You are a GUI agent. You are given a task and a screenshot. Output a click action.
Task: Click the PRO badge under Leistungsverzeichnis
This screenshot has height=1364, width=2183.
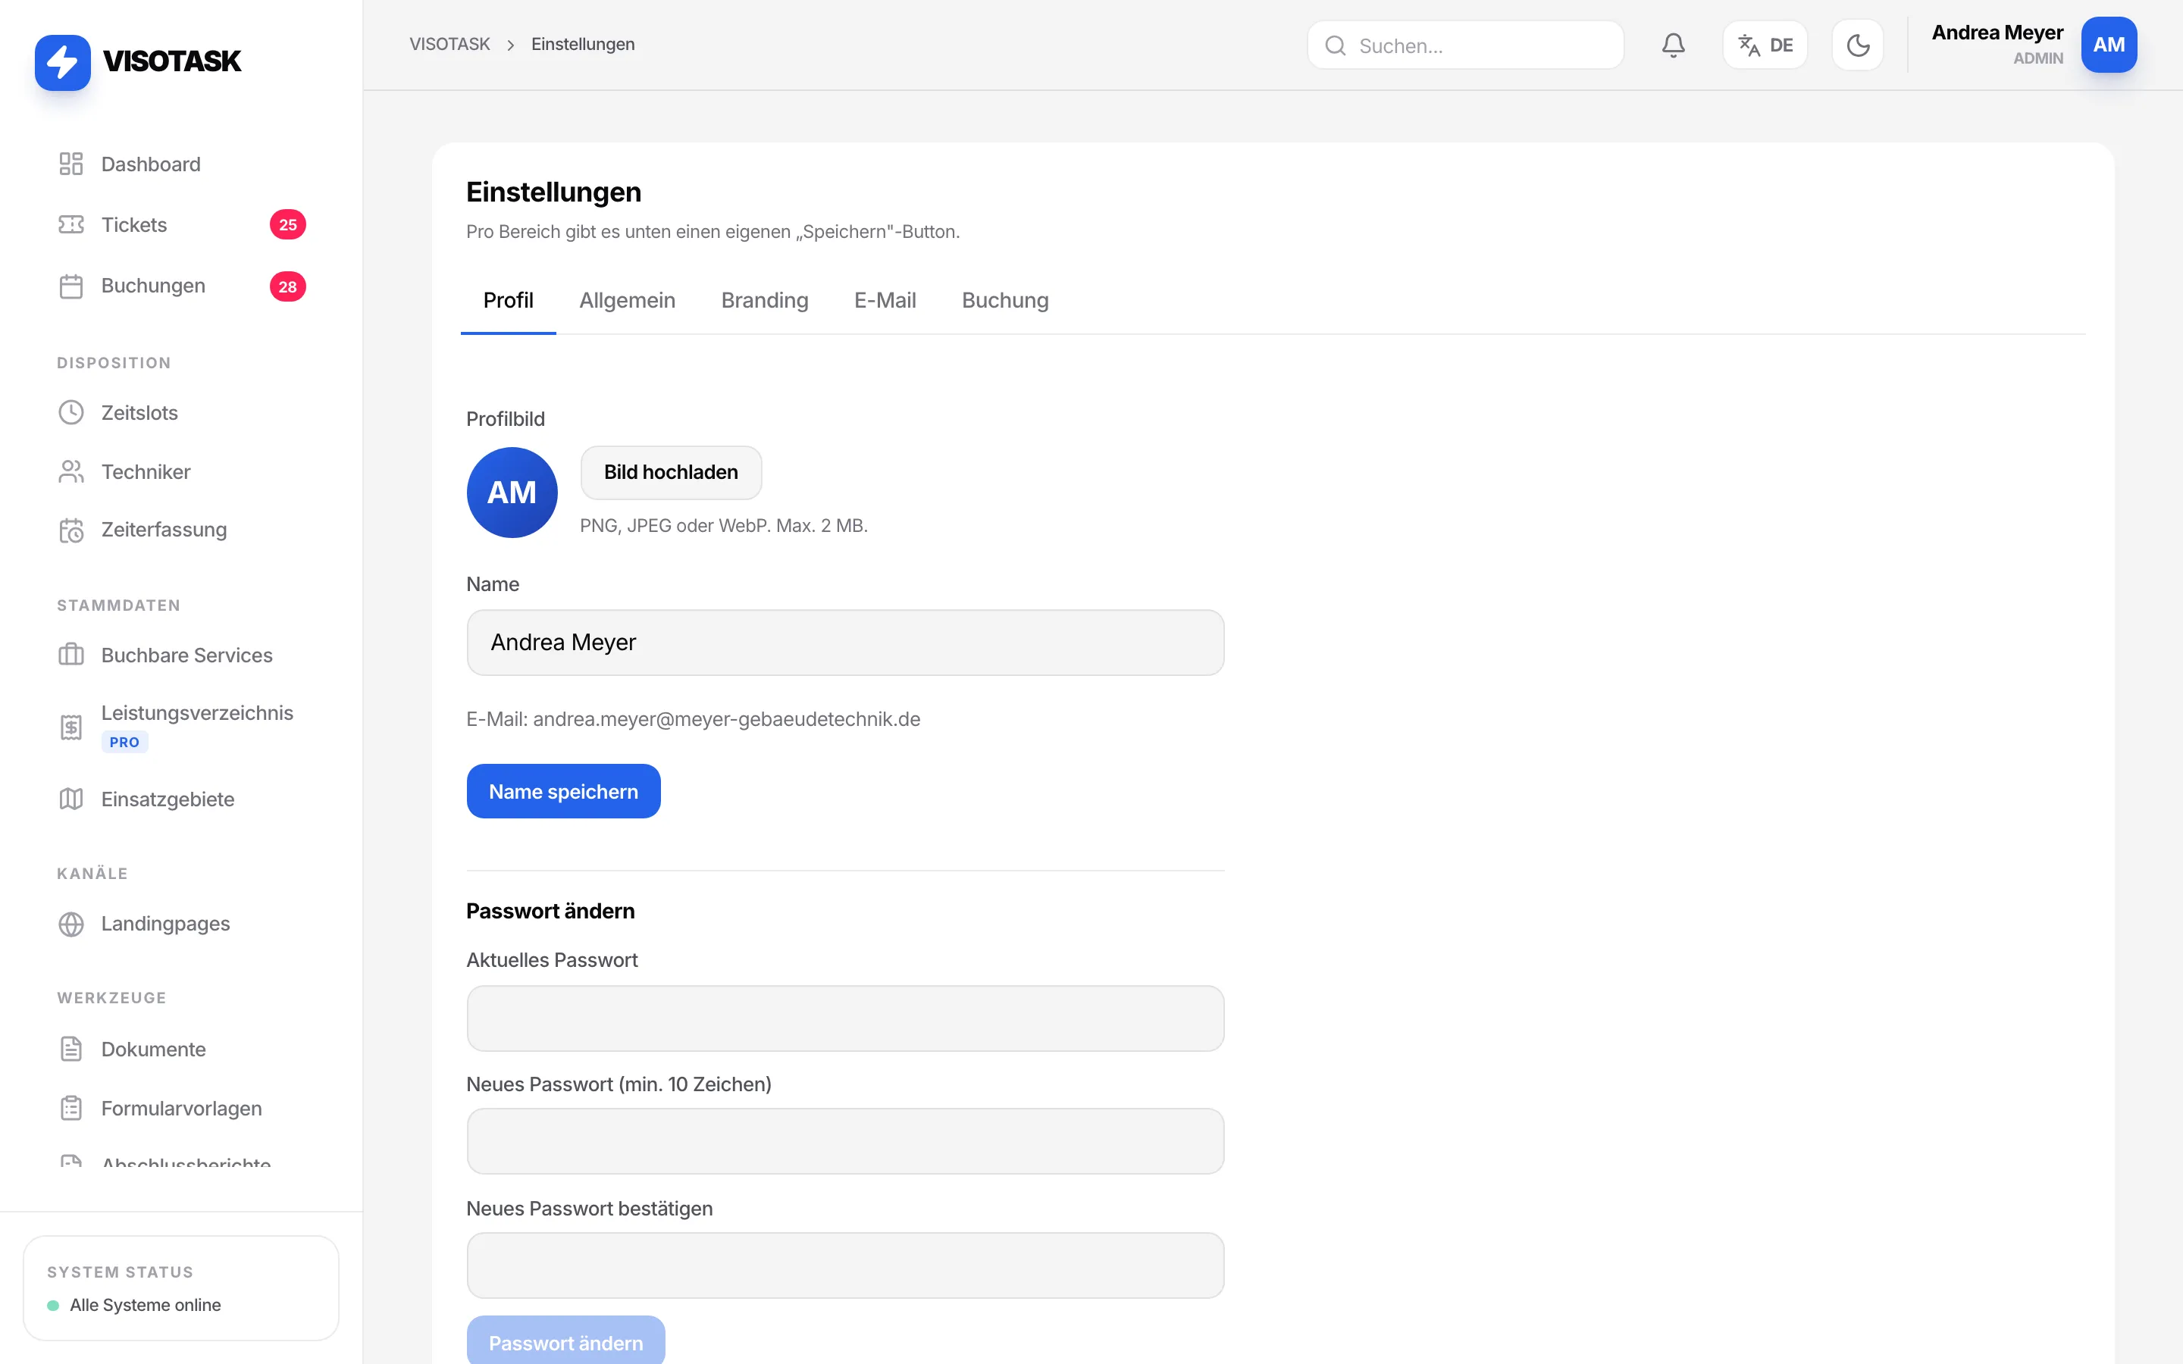pyautogui.click(x=124, y=743)
